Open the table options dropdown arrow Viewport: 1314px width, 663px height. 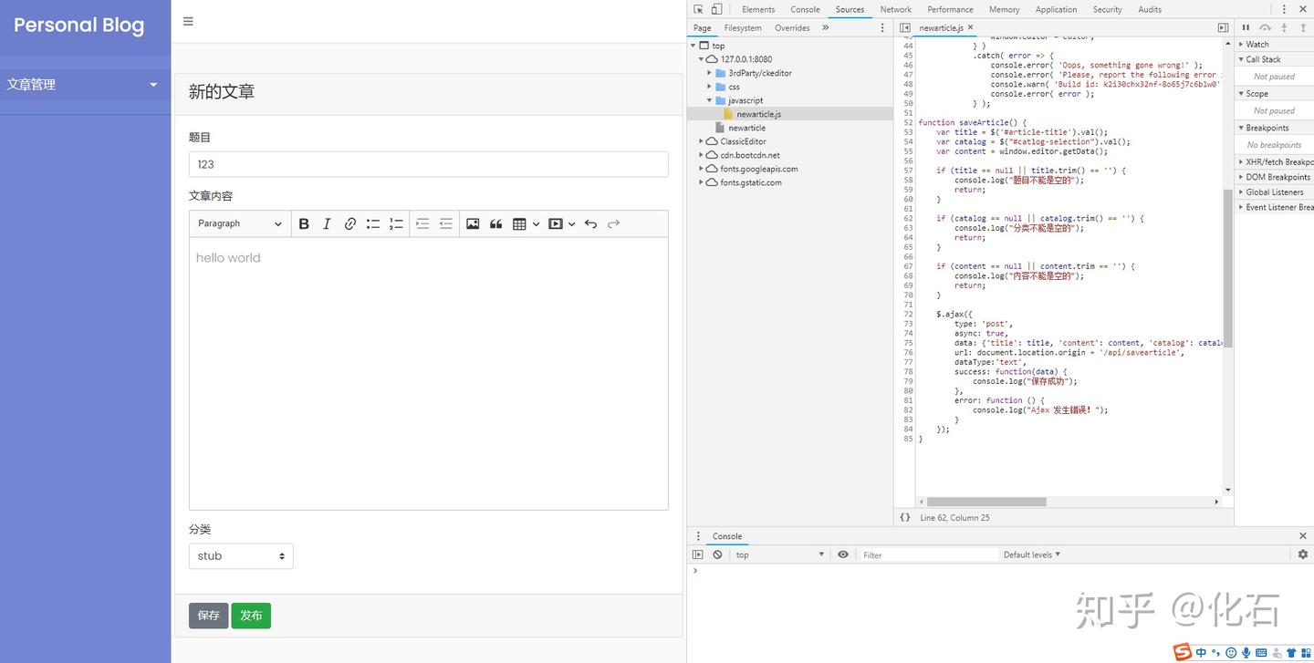pos(536,223)
